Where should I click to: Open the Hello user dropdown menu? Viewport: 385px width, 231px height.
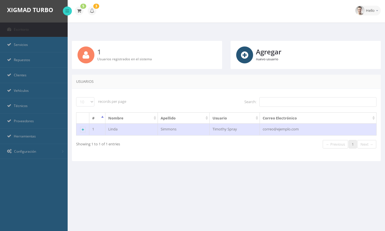click(x=368, y=10)
